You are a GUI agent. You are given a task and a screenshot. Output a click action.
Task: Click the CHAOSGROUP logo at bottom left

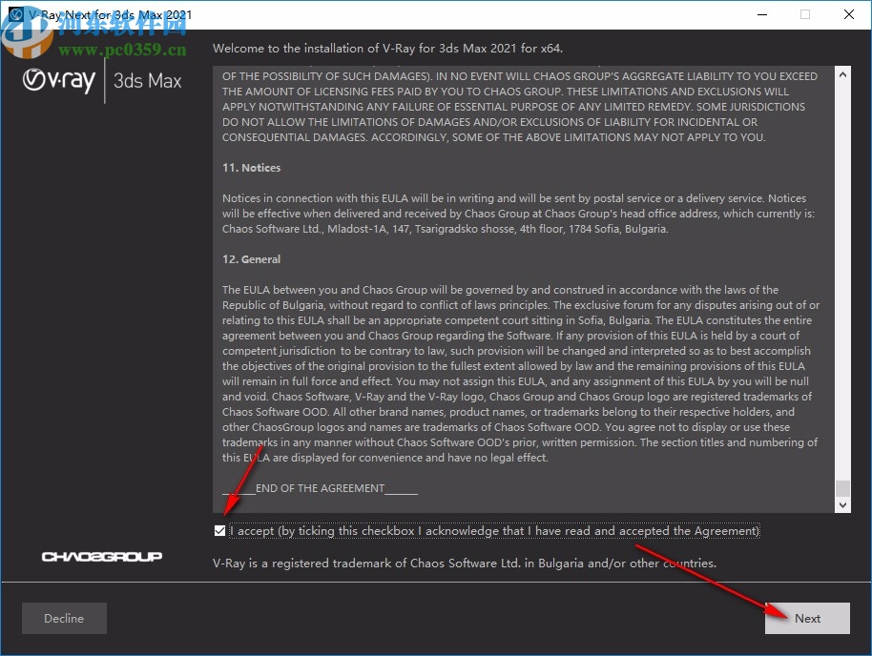[x=99, y=557]
